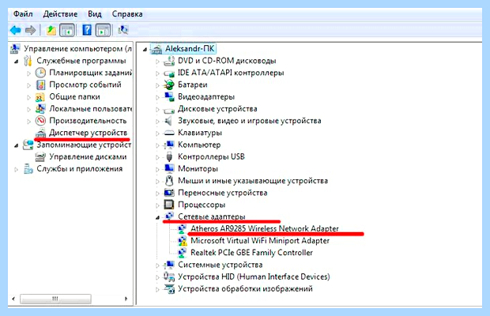Click the Локальные пользователи icon
Image resolution: width=490 pixels, height=316 pixels.
[40, 109]
